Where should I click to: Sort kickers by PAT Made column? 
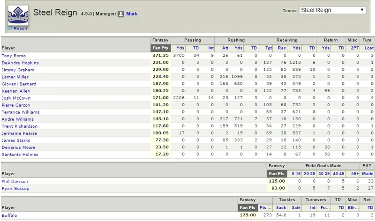point(367,174)
